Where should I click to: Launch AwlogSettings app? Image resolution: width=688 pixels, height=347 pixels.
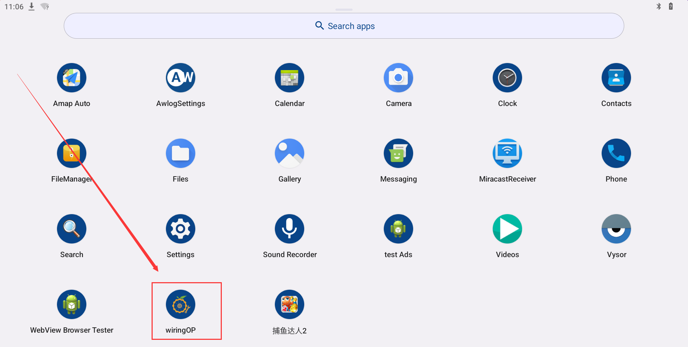coord(181,78)
